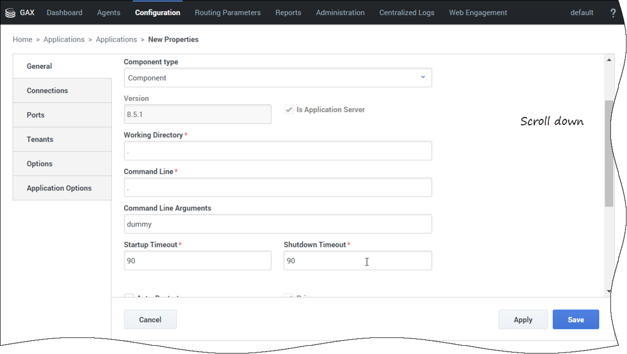This screenshot has width=627, height=354.
Task: Open the help question mark icon
Action: coord(612,13)
